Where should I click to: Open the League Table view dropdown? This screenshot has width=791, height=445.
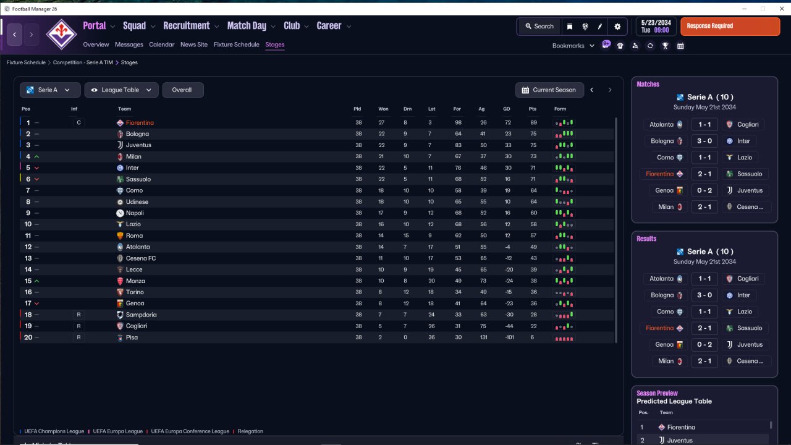[x=121, y=90]
